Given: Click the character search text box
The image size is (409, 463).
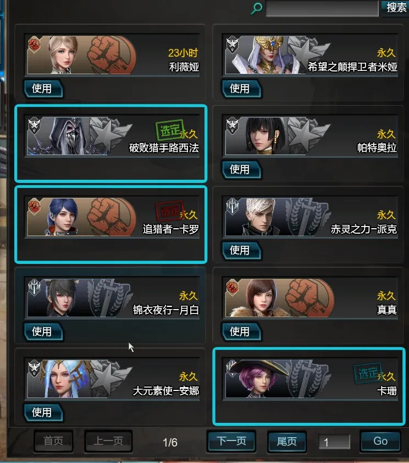Looking at the screenshot, I should click(x=322, y=8).
